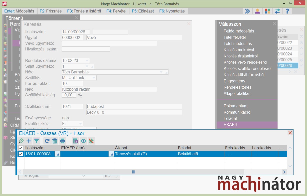This screenshot has height=196, width=307.
Task: Click right arrow of EKÁER horizontal scrollbar
Action: 284,172
